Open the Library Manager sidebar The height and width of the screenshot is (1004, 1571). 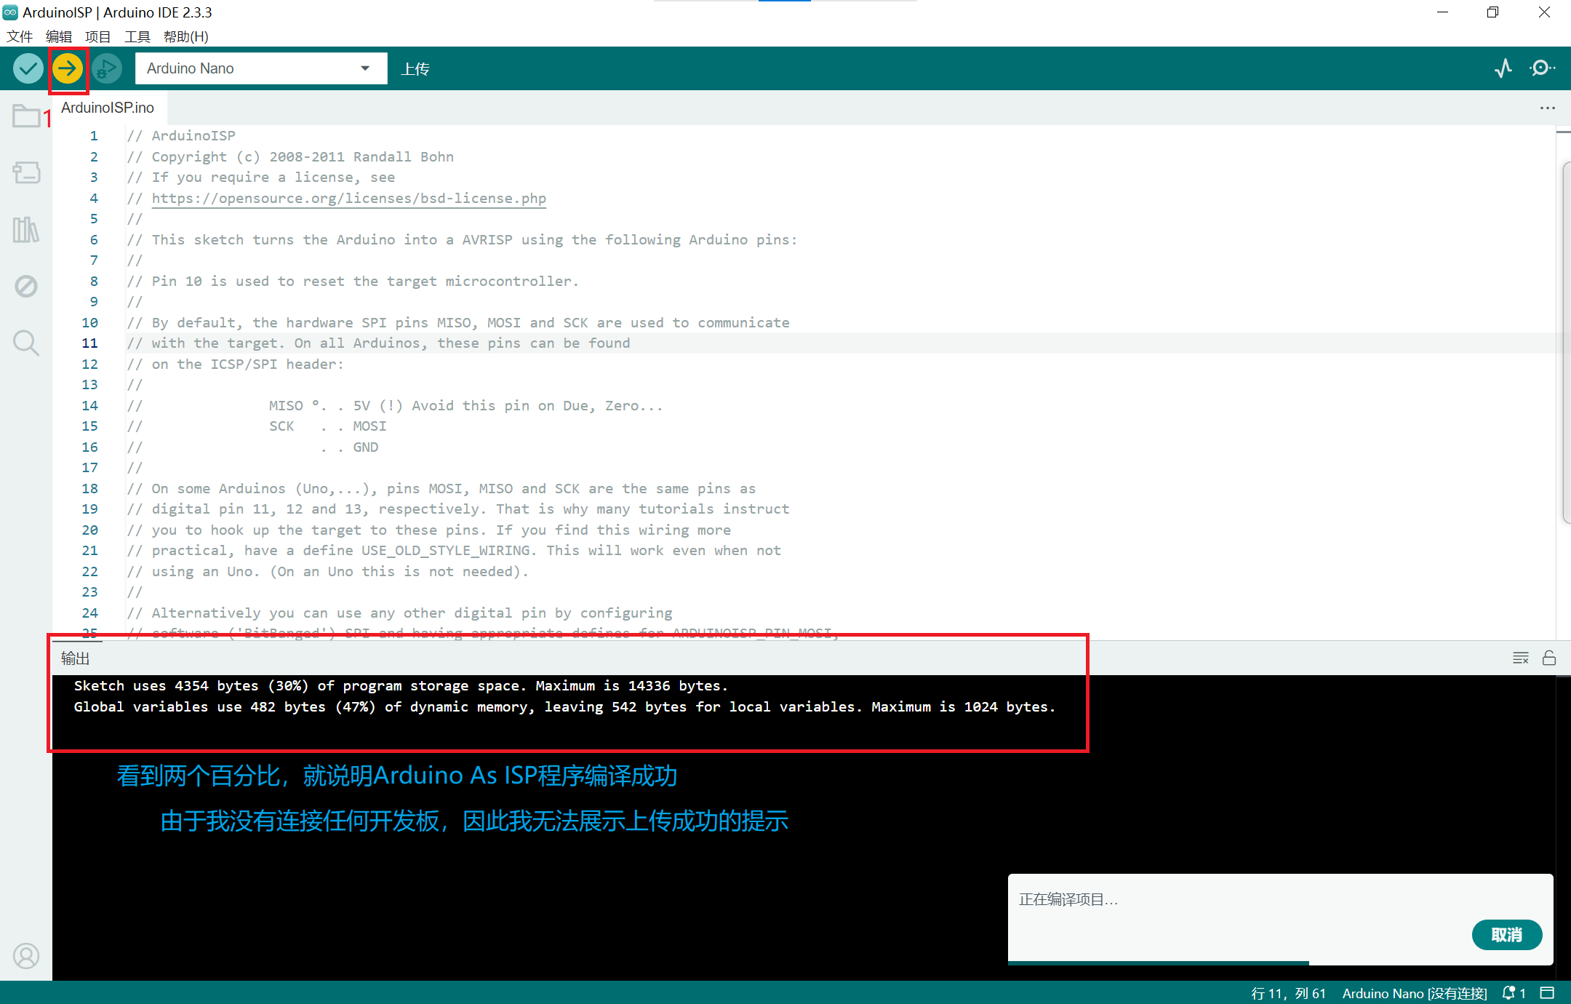[x=26, y=229]
